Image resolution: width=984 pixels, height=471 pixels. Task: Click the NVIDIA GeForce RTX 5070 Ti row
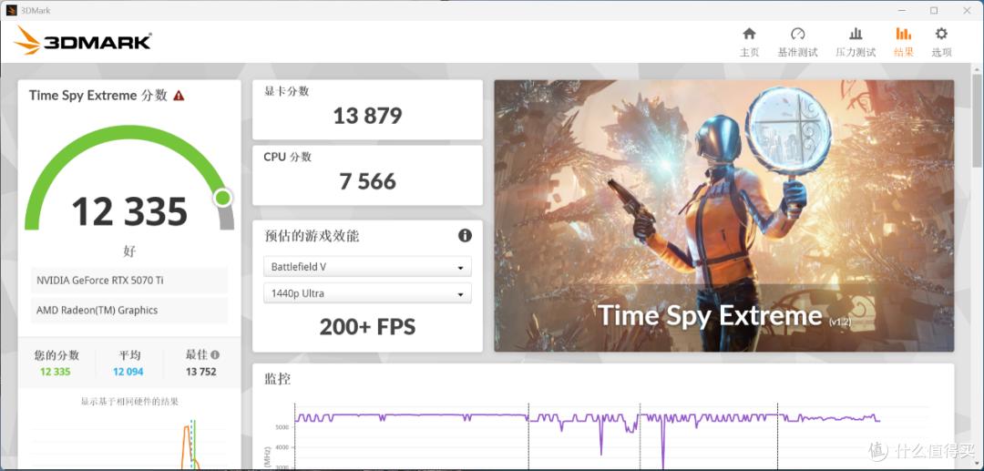(x=129, y=281)
